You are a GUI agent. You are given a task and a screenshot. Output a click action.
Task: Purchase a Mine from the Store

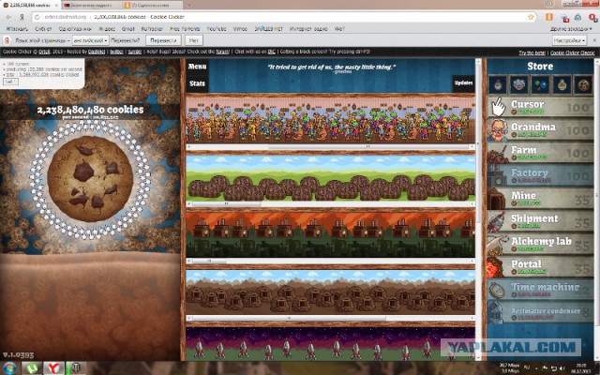click(x=540, y=199)
